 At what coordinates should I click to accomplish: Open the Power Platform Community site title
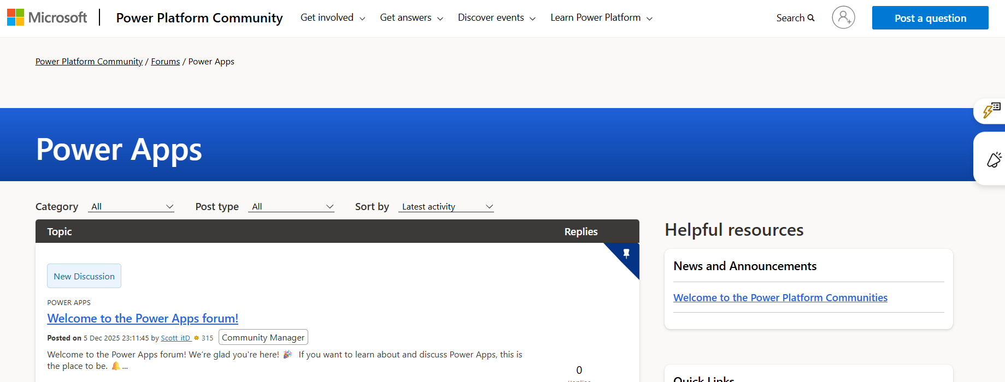[x=199, y=18]
